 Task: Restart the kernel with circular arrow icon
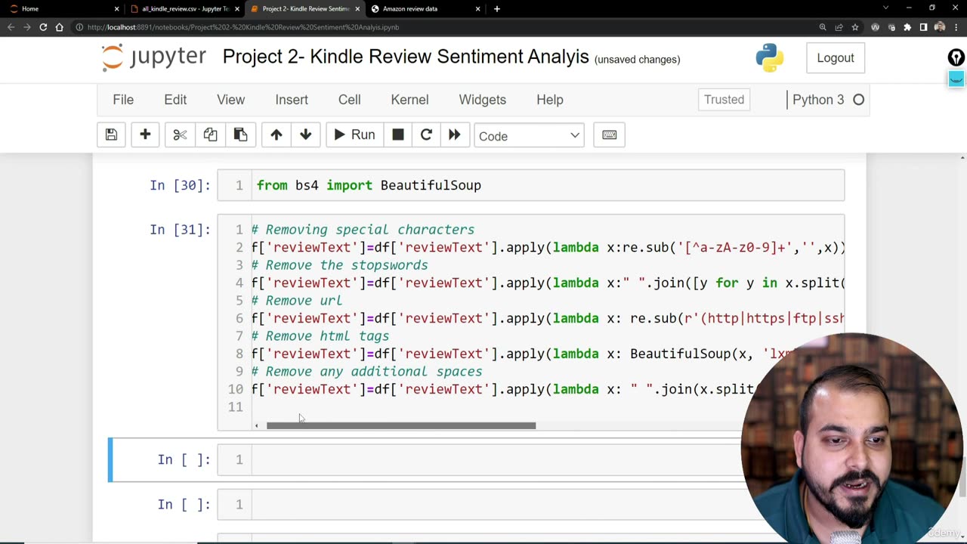click(x=426, y=135)
